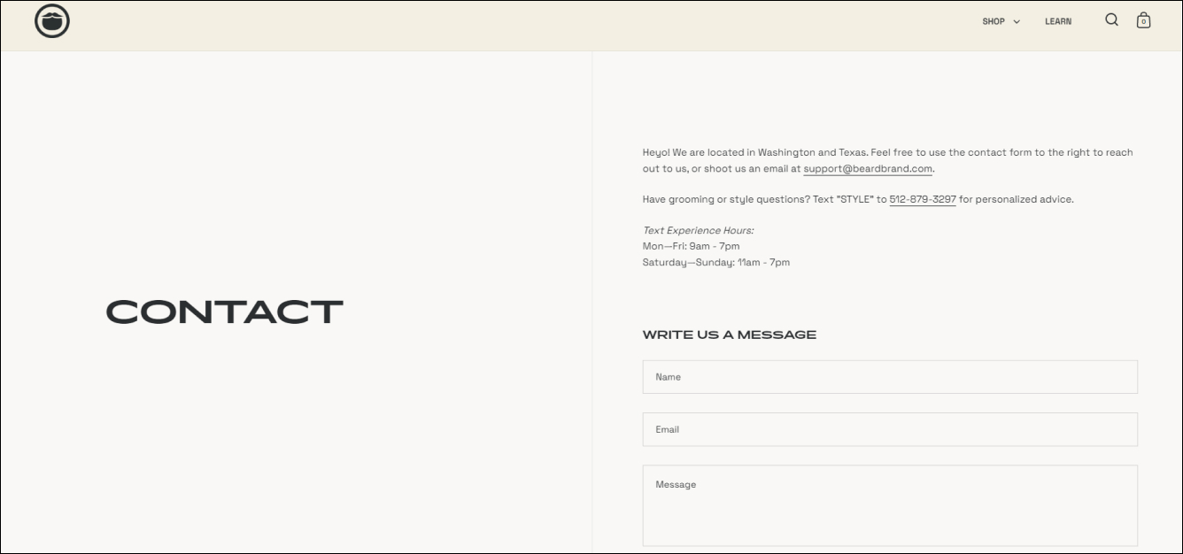Open the LEARN menu item
This screenshot has width=1183, height=554.
(x=1058, y=21)
